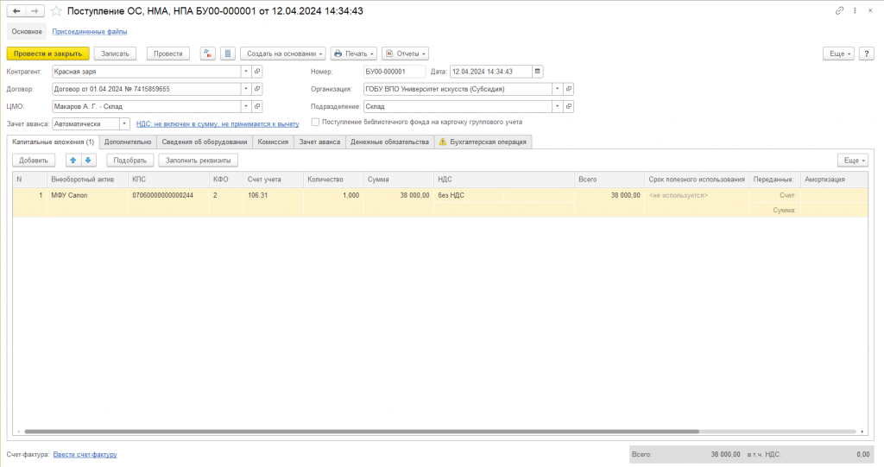Screen dimensions: 884x467
Task: Open the Договор record with its open icon
Action: (x=257, y=89)
